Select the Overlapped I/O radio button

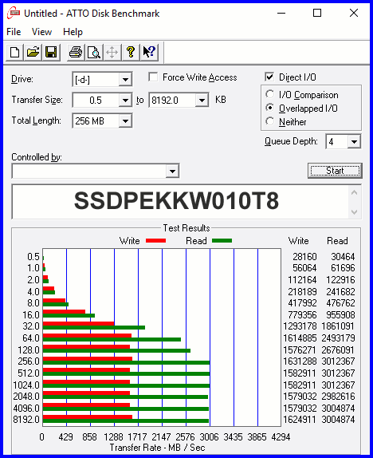click(x=270, y=108)
